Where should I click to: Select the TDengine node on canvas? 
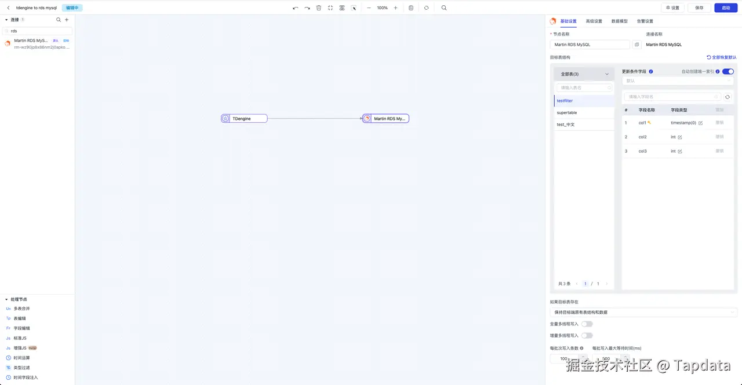244,118
